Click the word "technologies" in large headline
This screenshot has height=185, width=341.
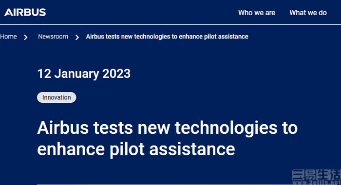226,128
